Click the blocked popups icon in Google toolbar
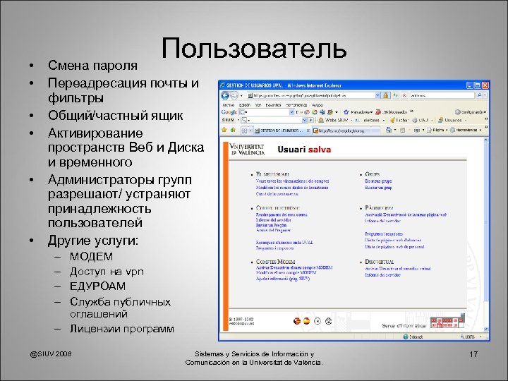 click(377, 112)
